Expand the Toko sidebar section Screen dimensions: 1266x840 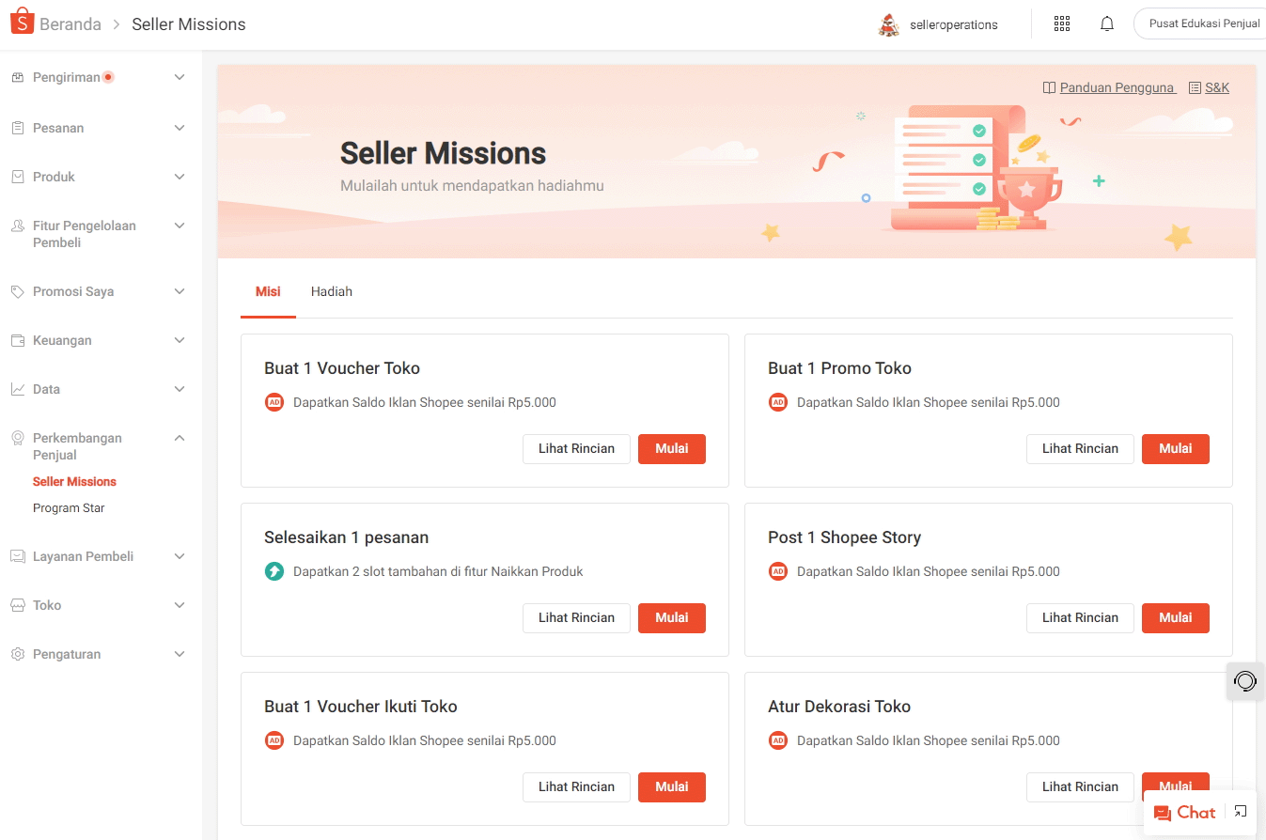180,605
